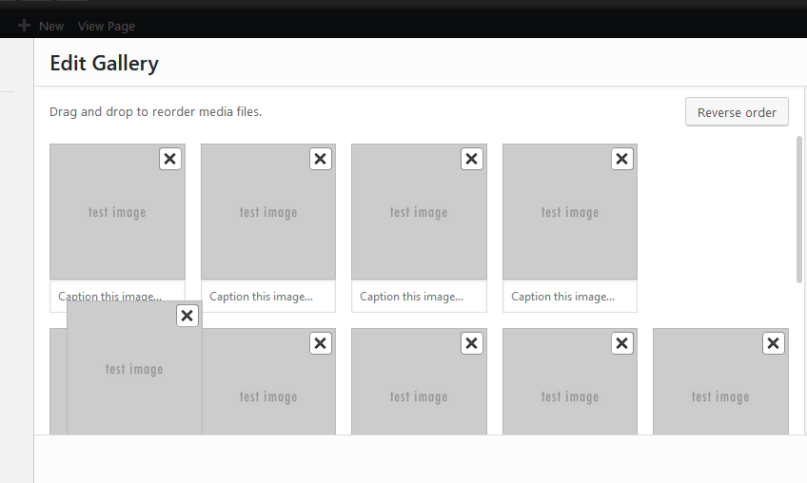Select the fourth test image thumbnail in top row
The height and width of the screenshot is (483, 807).
570,212
